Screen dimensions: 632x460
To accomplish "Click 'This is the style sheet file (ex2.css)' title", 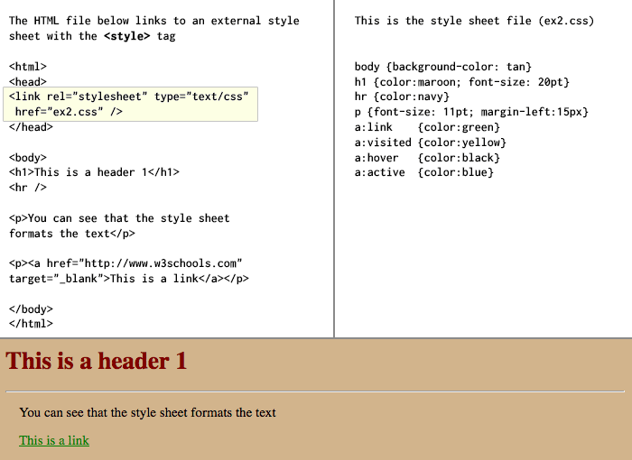I will pos(474,21).
